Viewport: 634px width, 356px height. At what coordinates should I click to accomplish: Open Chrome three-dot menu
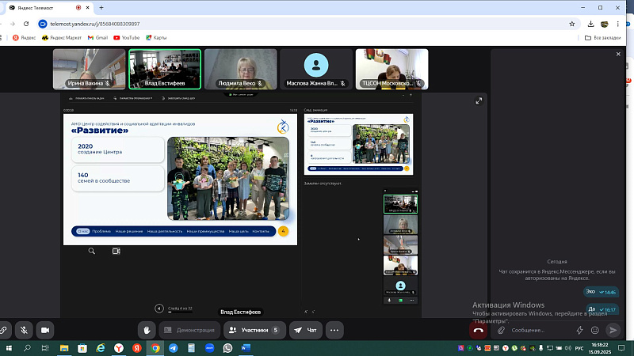click(618, 24)
